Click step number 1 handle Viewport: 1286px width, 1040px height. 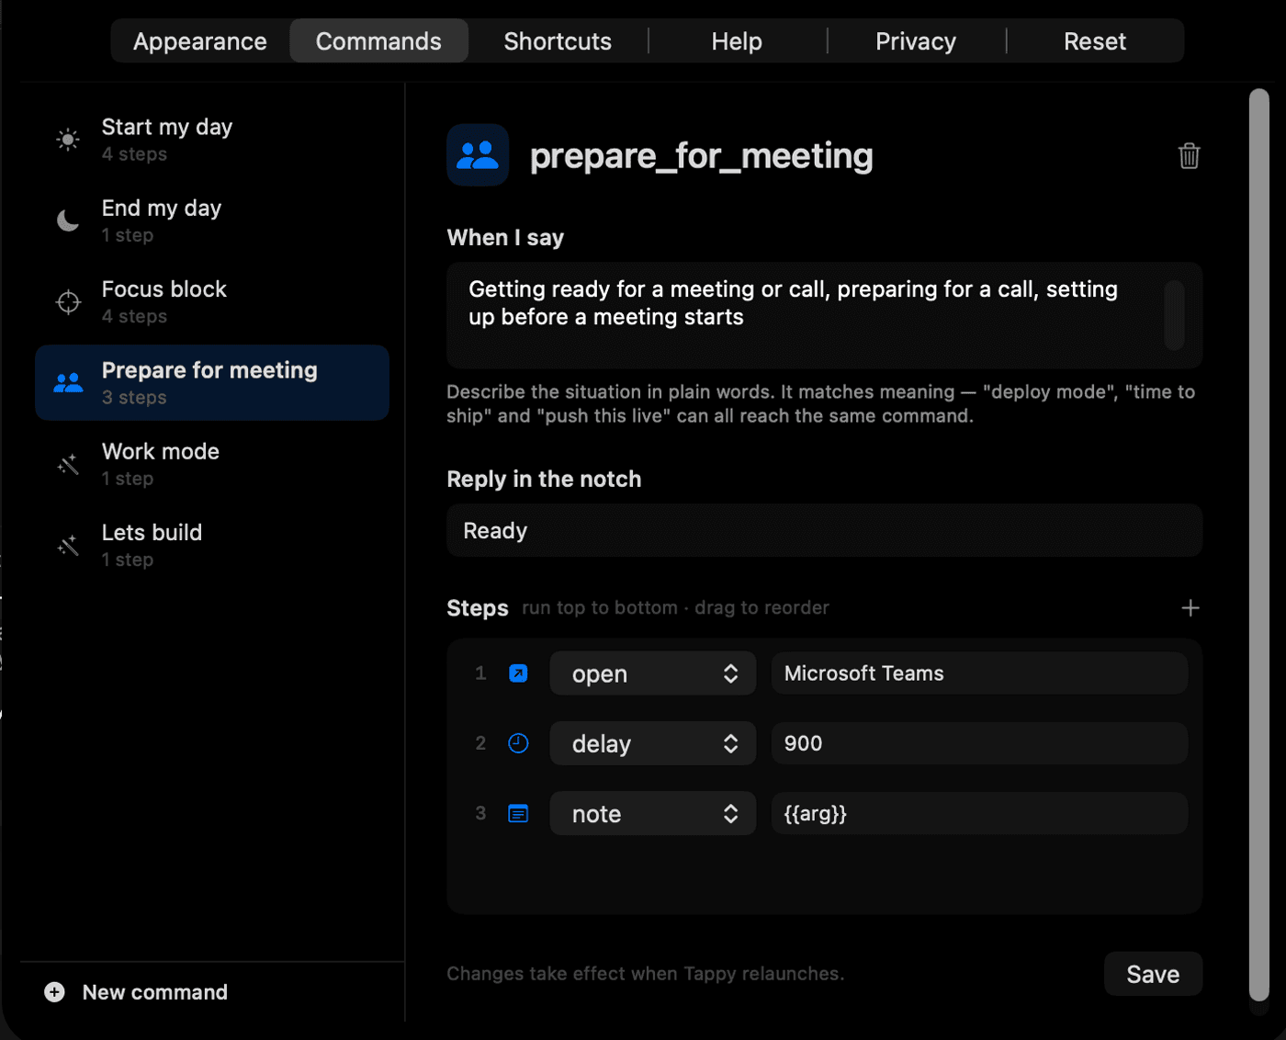[480, 673]
